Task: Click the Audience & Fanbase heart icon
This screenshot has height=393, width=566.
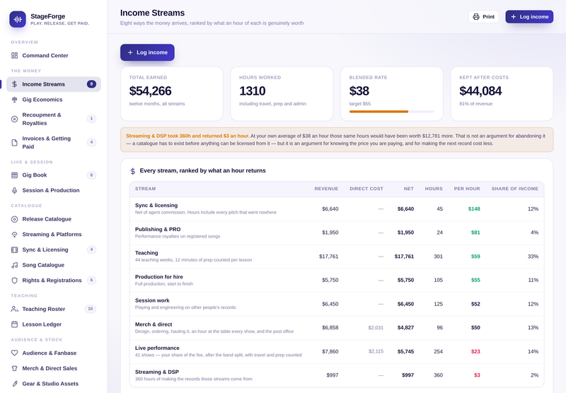Action: (x=14, y=353)
